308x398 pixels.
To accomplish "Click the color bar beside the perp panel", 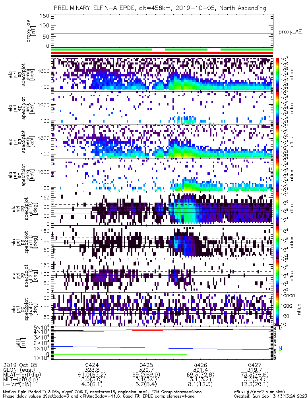I will [277, 141].
